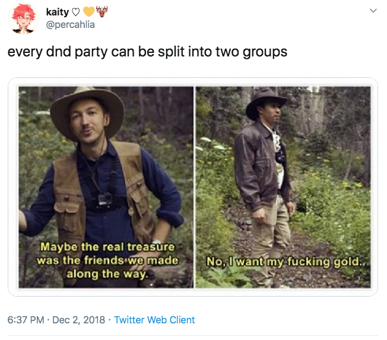The image size is (387, 340).
Task: Click the 'Maybe the real treasure' caption
Action: tap(107, 260)
